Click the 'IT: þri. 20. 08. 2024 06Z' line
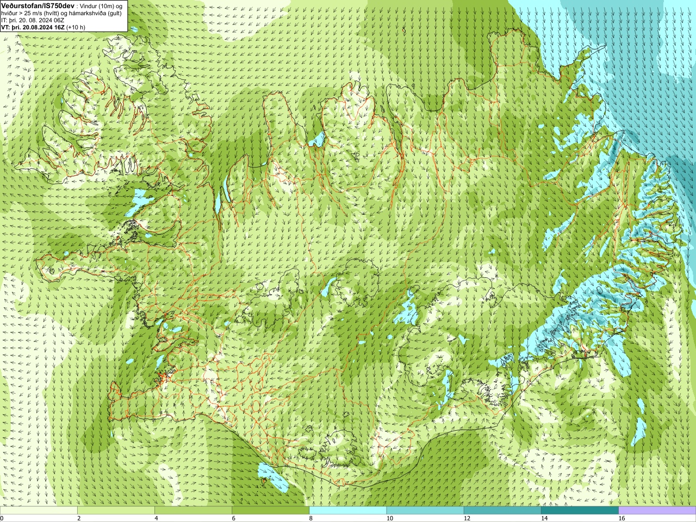Image resolution: width=696 pixels, height=522 pixels. pos(33,20)
